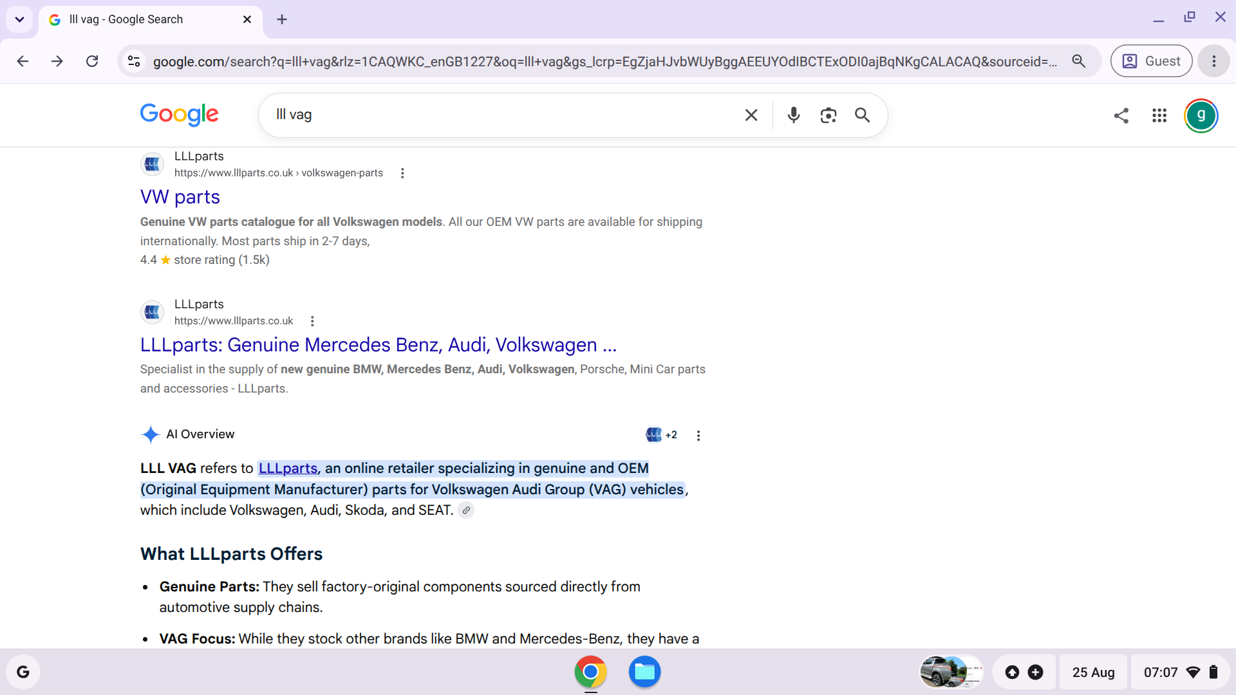This screenshot has height=695, width=1236.
Task: Click the AI Overview sparkle icon
Action: (151, 434)
